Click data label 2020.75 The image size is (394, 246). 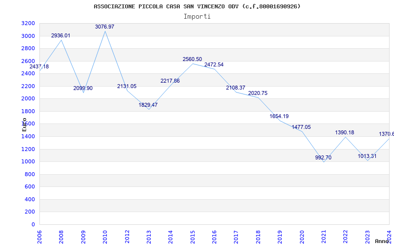[258, 93]
